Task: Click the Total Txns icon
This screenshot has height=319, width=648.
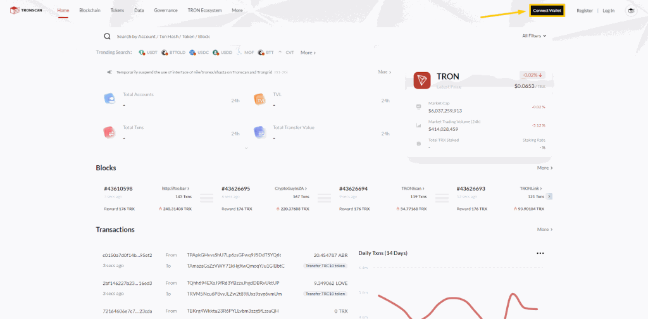Action: pos(109,132)
